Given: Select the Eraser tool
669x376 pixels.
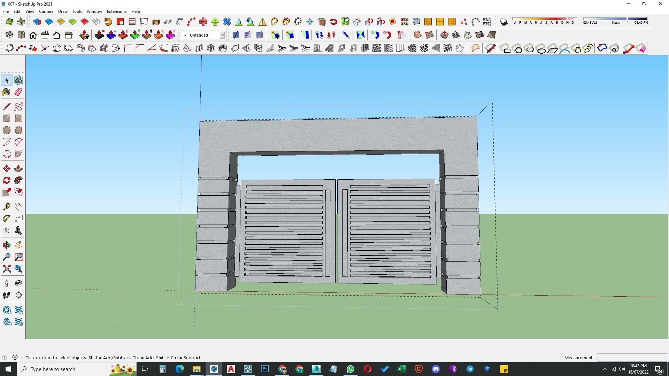Looking at the screenshot, I should point(18,92).
